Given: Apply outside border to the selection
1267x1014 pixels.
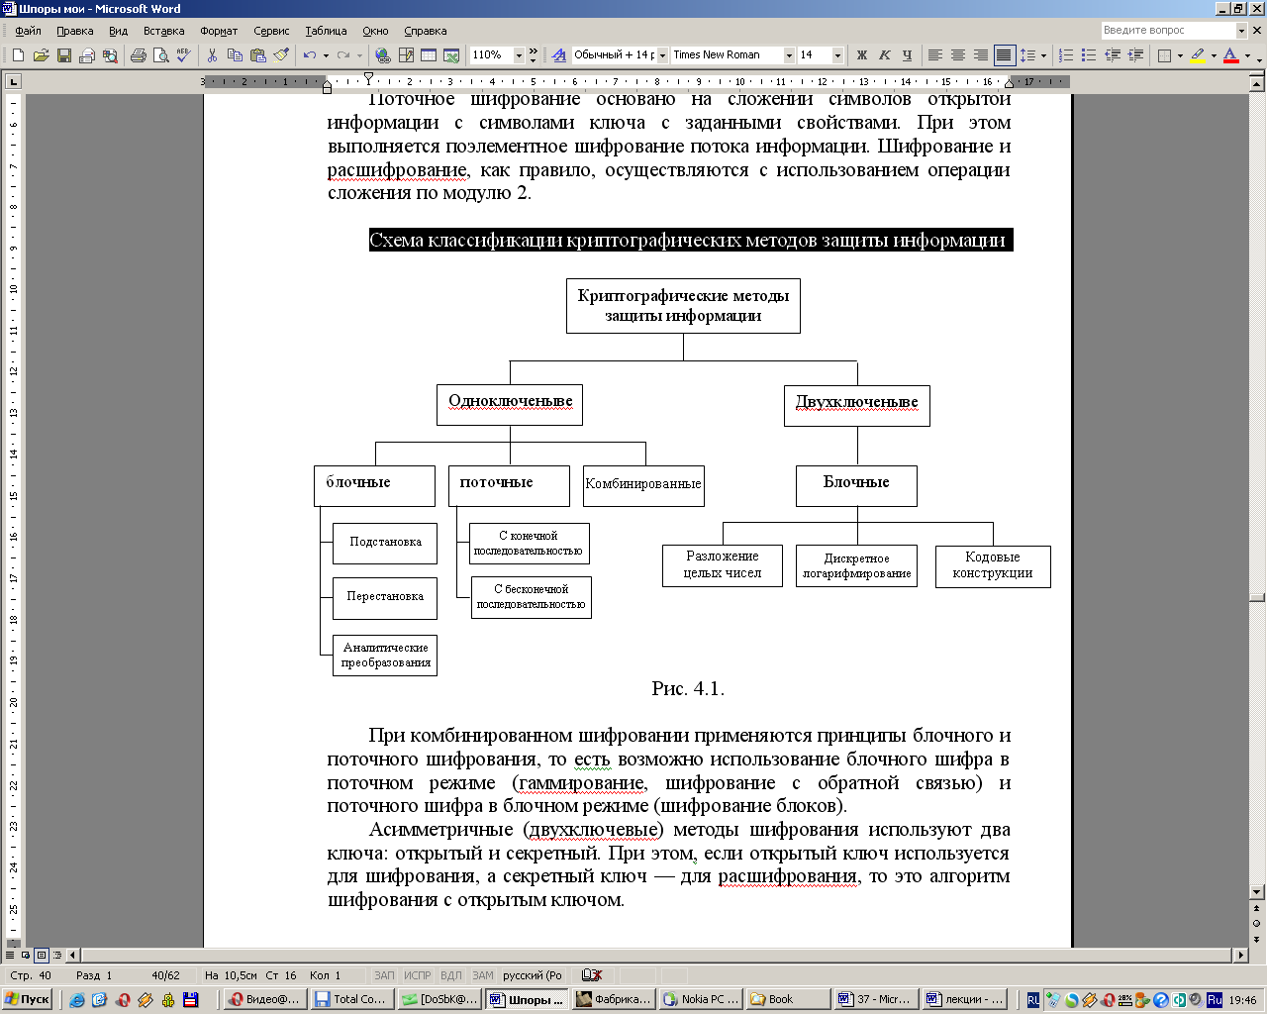Looking at the screenshot, I should pos(1165,55).
